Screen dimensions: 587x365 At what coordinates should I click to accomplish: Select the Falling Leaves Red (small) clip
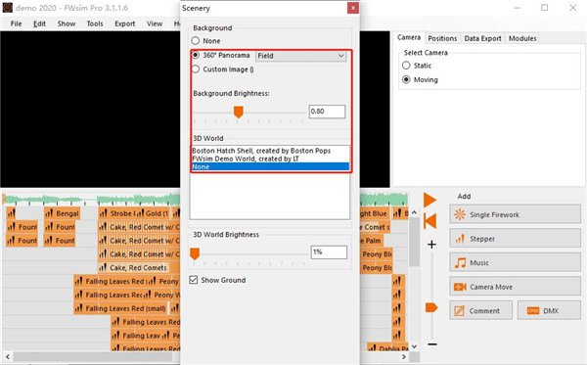(x=121, y=308)
